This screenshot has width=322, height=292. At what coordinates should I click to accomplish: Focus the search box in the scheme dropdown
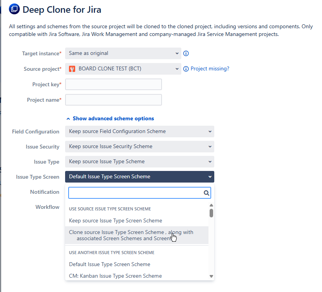click(139, 193)
